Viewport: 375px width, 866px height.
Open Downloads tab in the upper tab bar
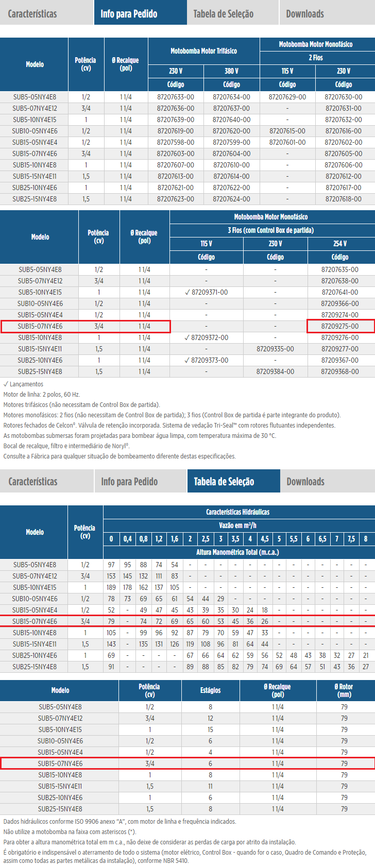(x=305, y=14)
